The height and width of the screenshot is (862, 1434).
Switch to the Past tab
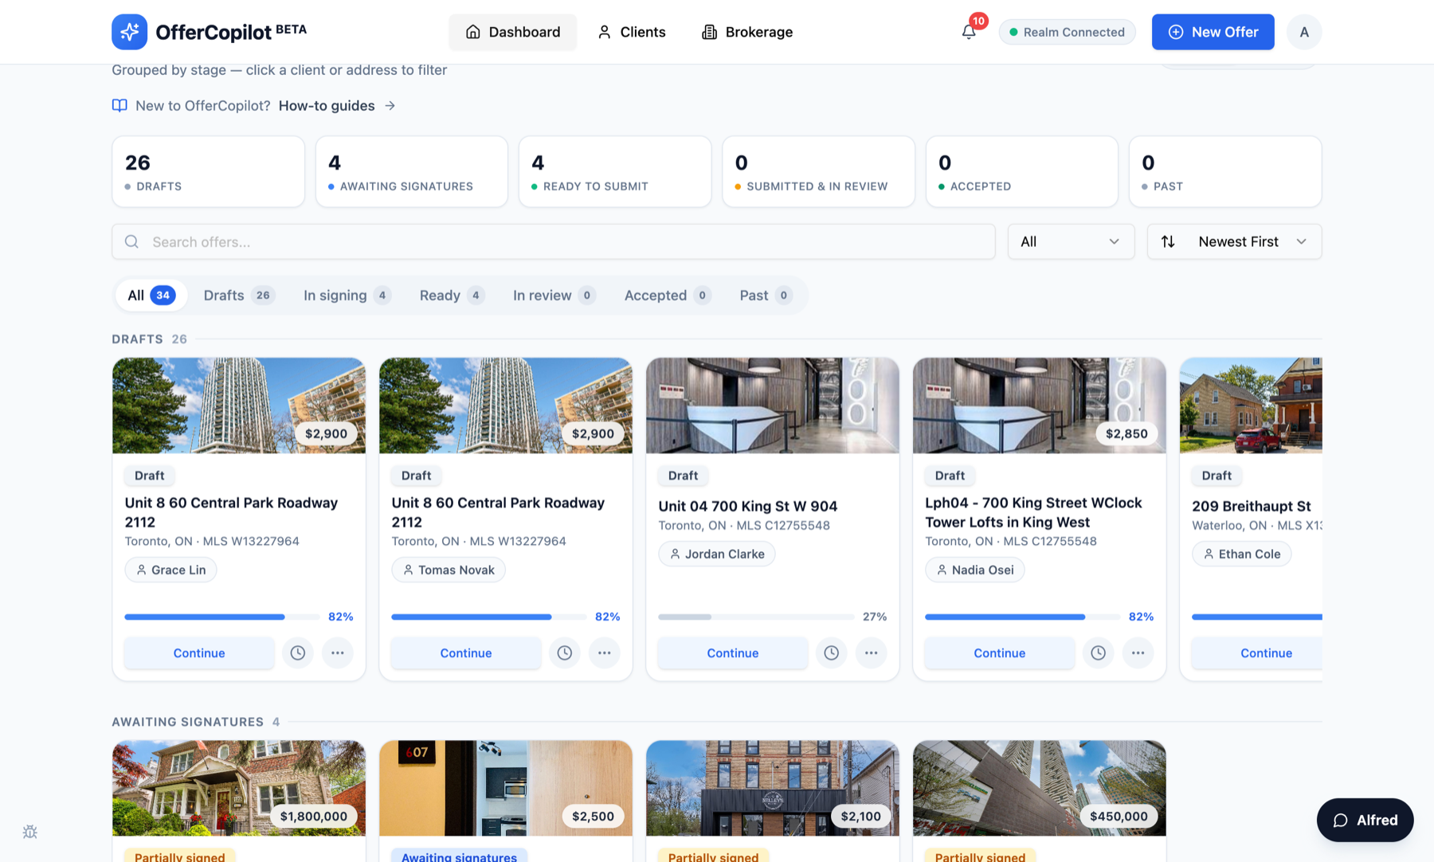point(766,295)
